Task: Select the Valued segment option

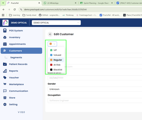Action: point(56,55)
